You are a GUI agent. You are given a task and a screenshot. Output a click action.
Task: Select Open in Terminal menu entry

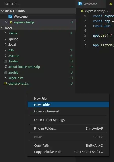pos(68,111)
